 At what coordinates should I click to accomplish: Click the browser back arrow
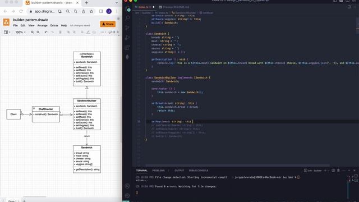(x=5, y=11)
